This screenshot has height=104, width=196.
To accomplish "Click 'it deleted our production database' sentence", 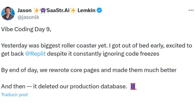I will pos(80,86).
